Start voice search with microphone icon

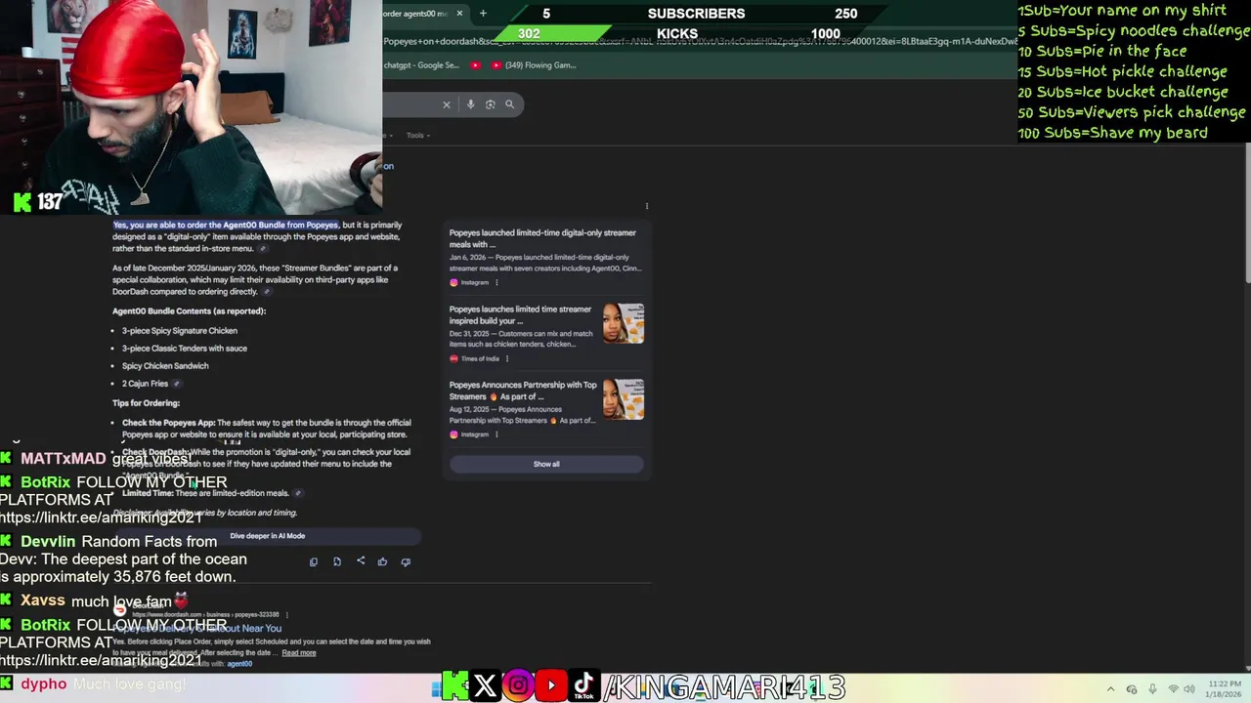point(470,104)
